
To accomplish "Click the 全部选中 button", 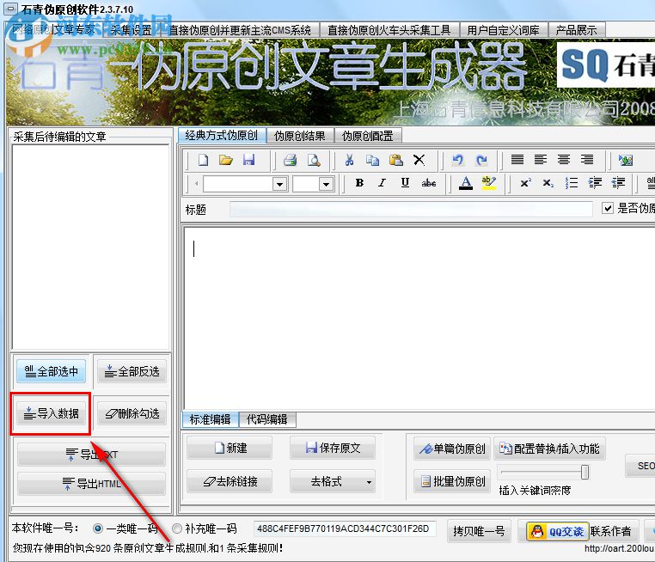I will 52,371.
